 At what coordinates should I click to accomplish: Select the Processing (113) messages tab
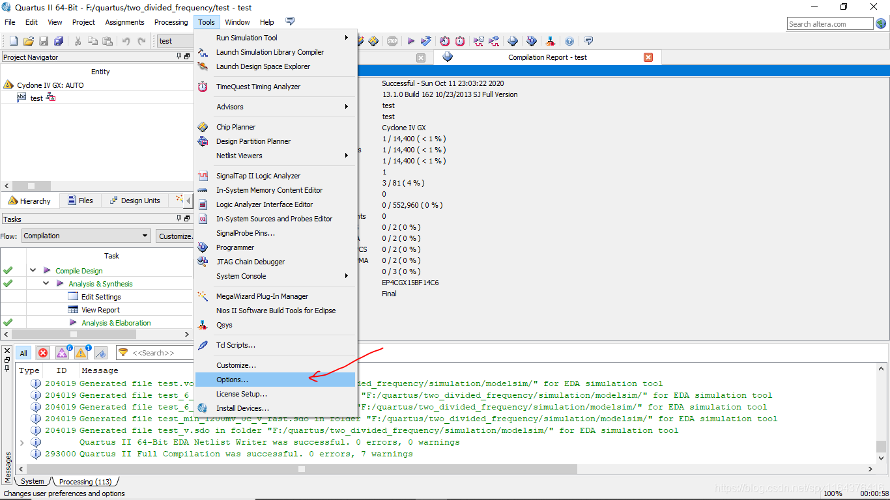click(85, 482)
